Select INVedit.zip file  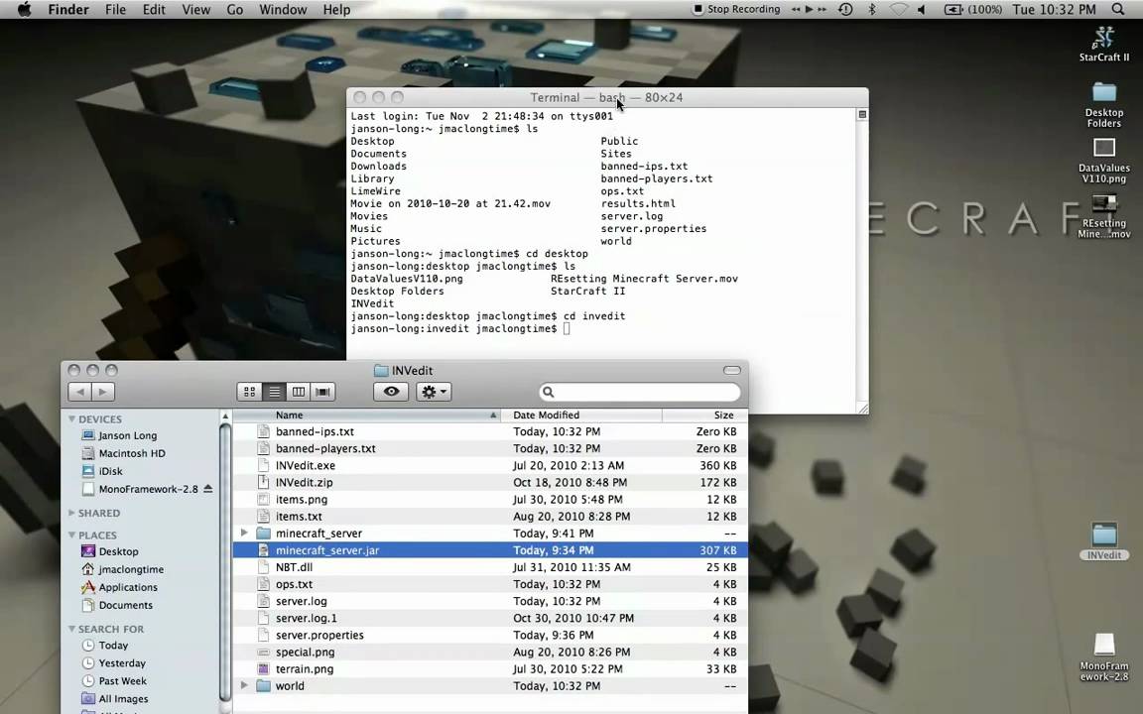click(490, 482)
